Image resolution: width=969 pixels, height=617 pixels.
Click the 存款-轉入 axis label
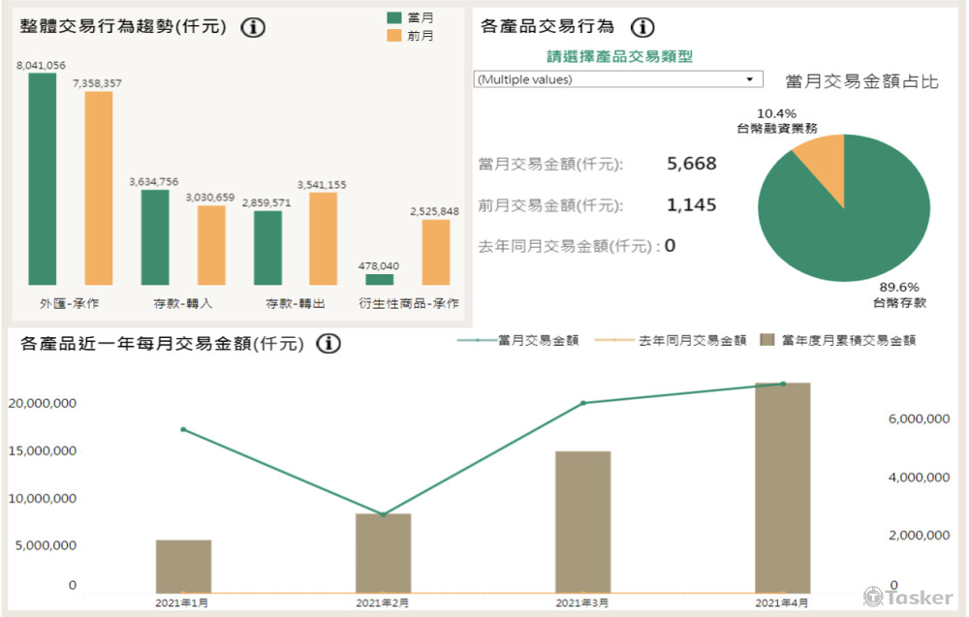(183, 303)
